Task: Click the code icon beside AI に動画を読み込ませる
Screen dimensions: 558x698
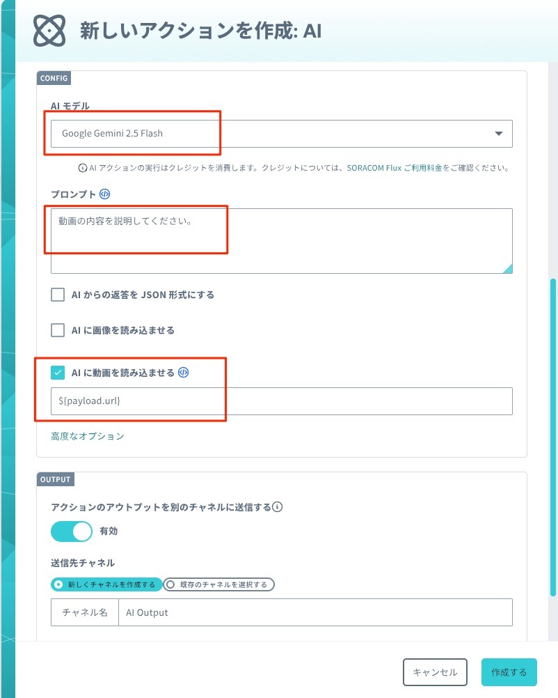Action: coord(184,373)
